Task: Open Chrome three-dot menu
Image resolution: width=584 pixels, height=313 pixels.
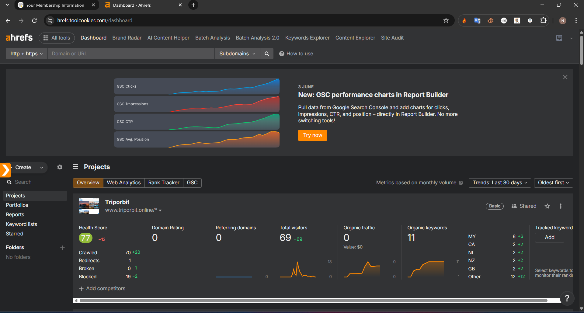Action: [576, 21]
